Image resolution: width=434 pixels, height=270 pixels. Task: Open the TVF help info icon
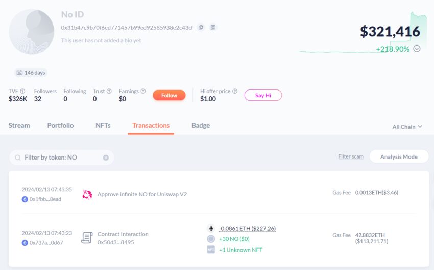point(22,91)
